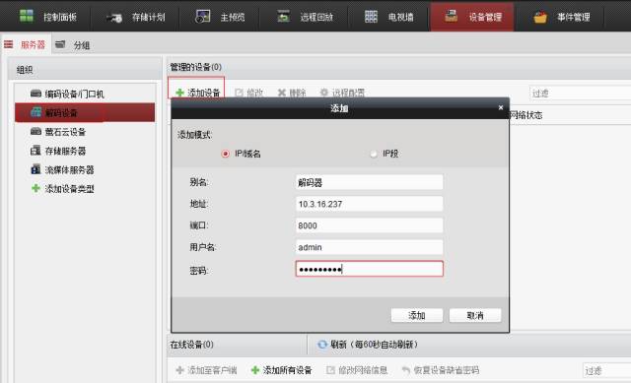Screen dimensions: 631x383
Task: Click the 解码设备 decoder icon
Action: click(35, 112)
